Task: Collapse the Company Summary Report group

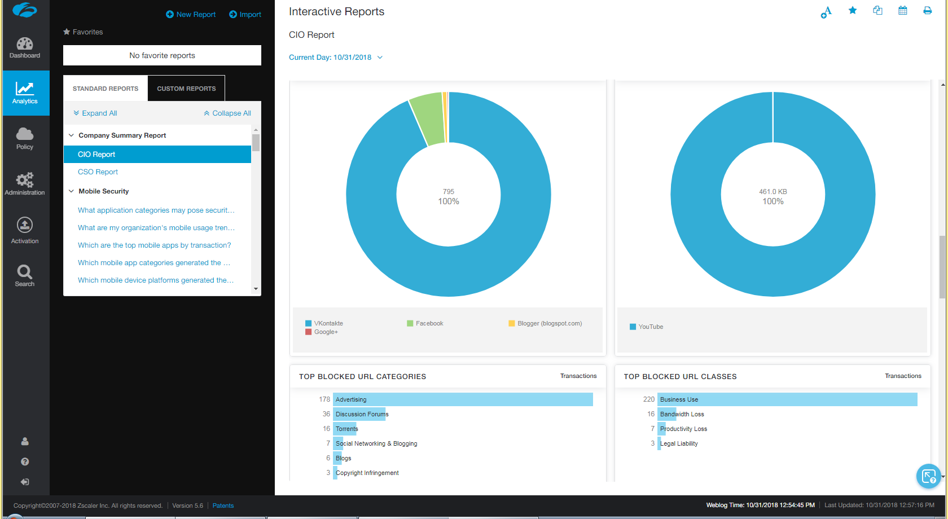Action: [71, 135]
